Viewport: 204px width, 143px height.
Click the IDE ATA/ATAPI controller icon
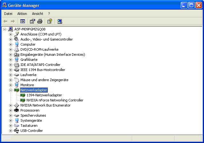pos(17,65)
